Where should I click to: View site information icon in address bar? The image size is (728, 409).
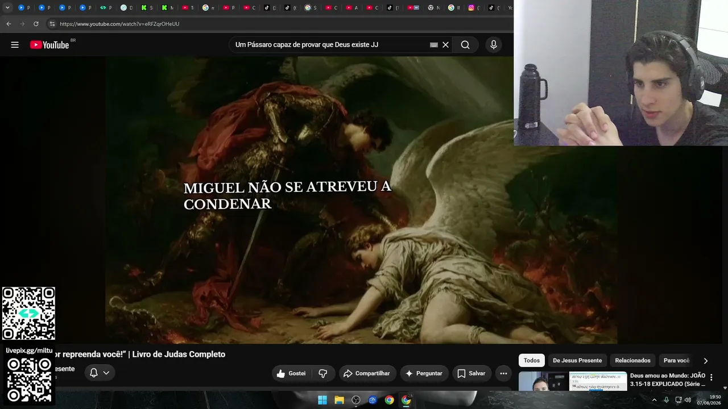52,24
